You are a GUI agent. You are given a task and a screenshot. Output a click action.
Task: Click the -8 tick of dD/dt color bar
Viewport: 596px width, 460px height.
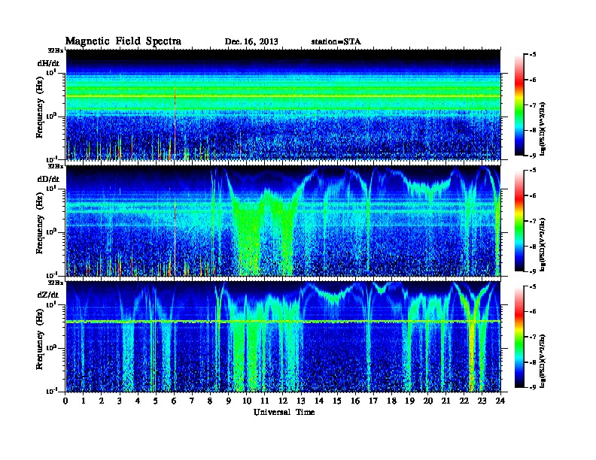coord(533,247)
